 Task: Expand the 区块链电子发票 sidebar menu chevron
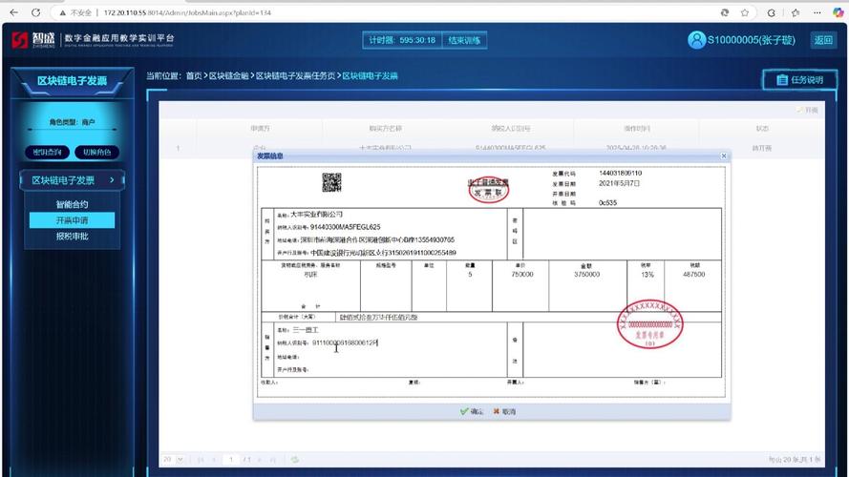pyautogui.click(x=112, y=179)
